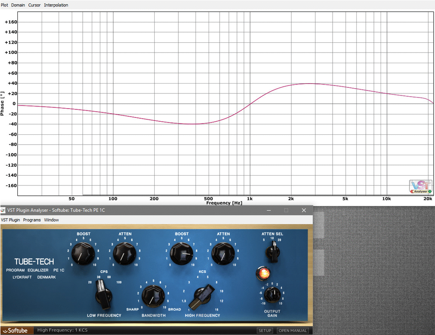Open the Programs menu
This screenshot has width=435, height=335.
(32, 220)
